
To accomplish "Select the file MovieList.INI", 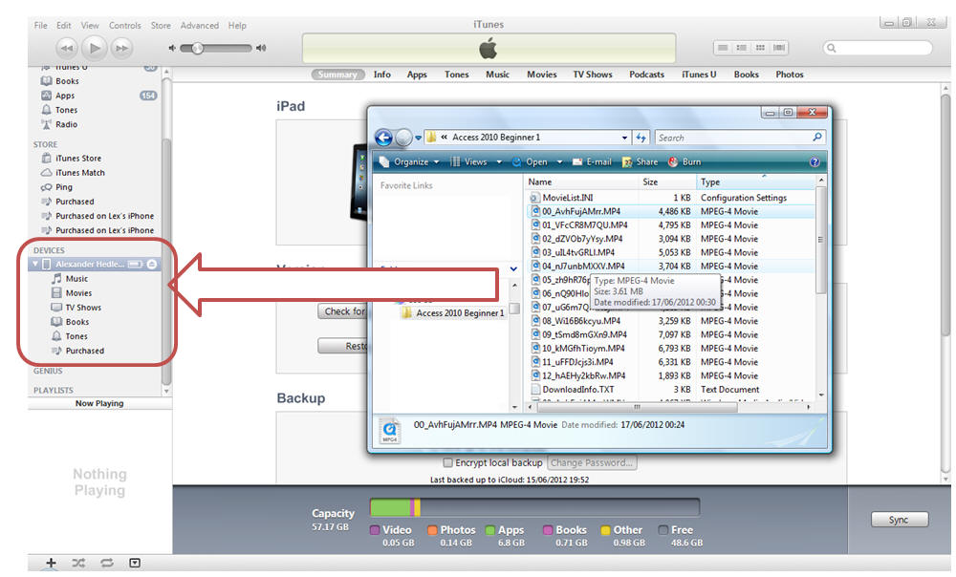I will pyautogui.click(x=568, y=198).
